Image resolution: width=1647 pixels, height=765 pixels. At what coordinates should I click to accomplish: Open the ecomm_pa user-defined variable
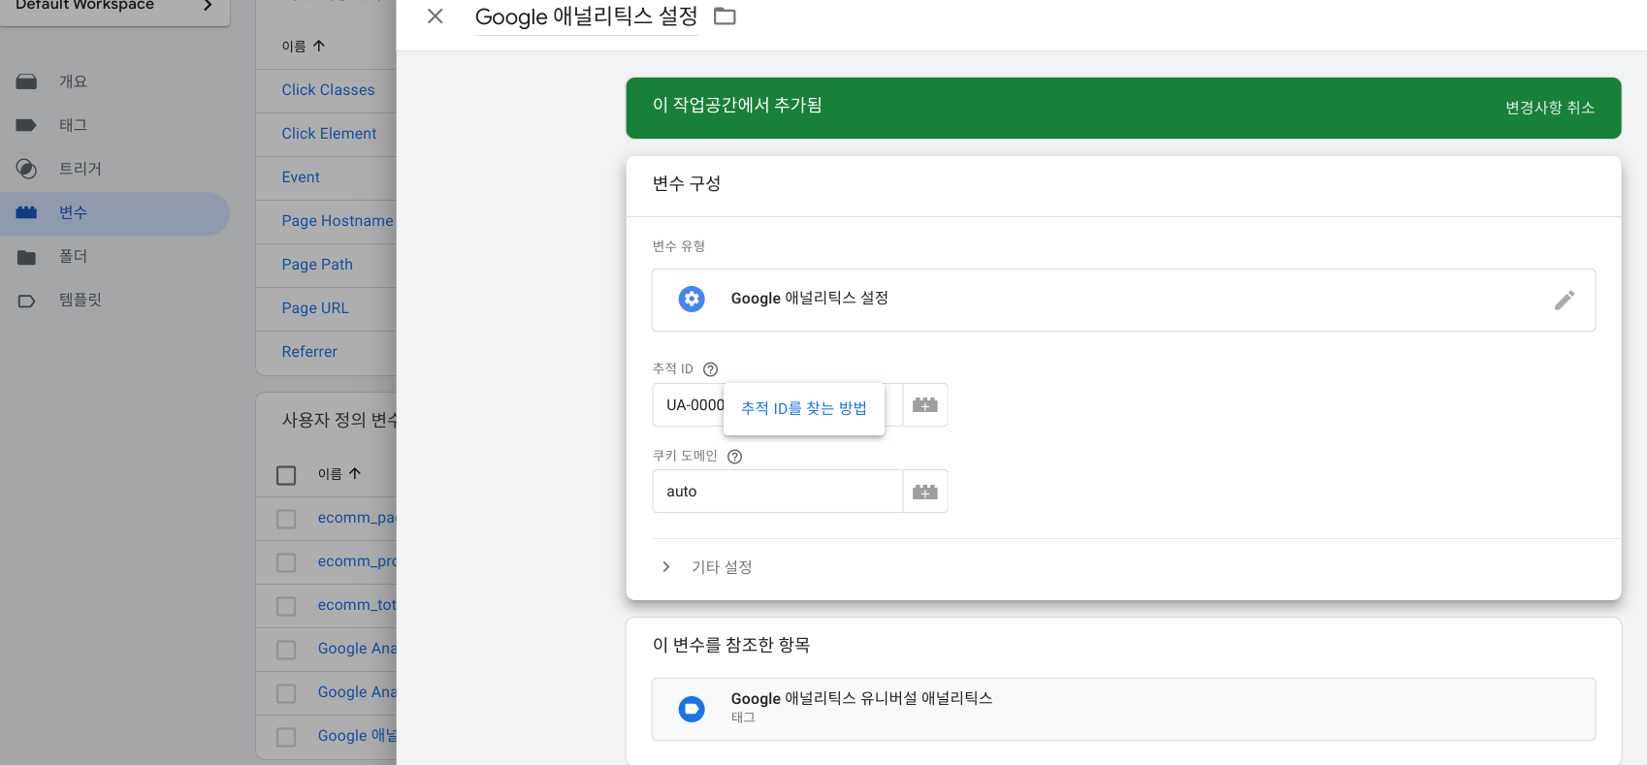[356, 518]
